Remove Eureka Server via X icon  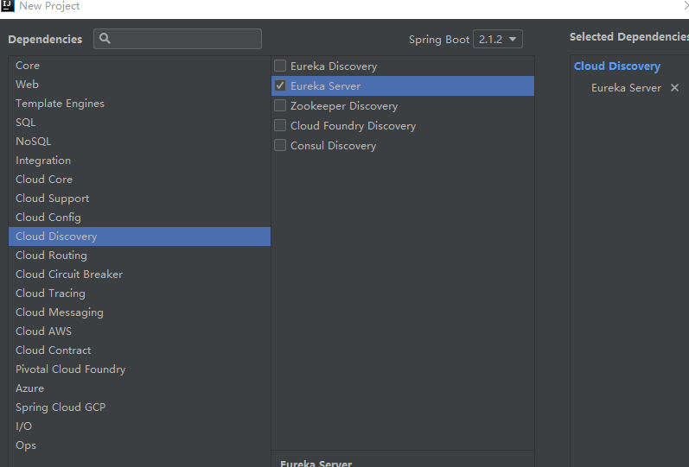[x=674, y=88]
